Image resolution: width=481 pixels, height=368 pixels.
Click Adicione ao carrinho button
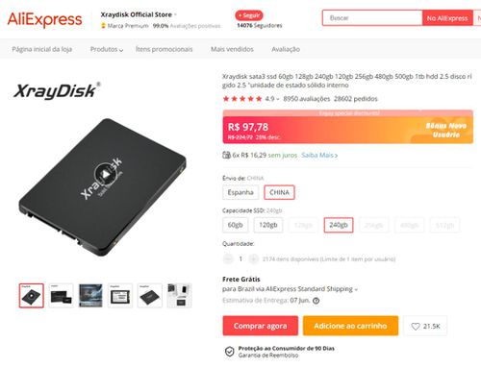tap(350, 326)
